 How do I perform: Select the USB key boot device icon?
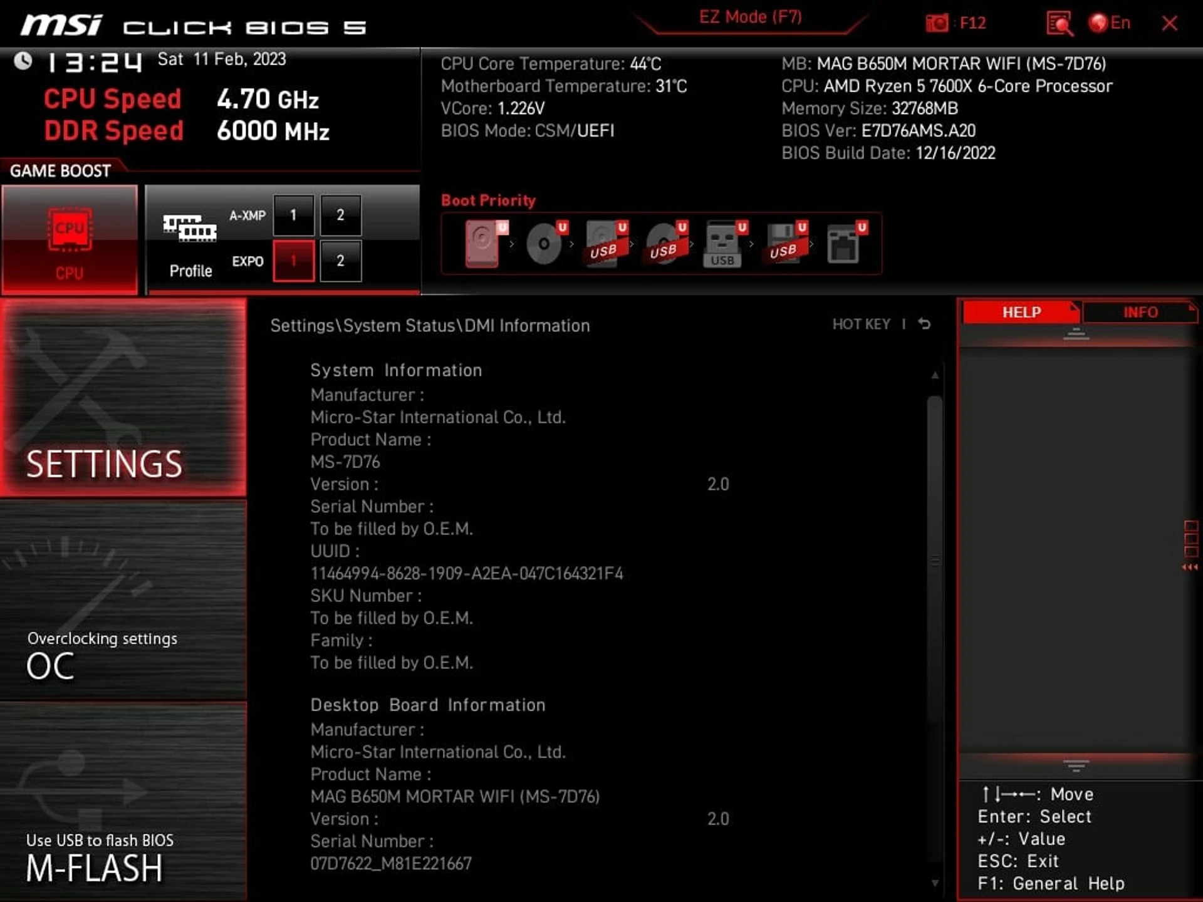(x=725, y=244)
